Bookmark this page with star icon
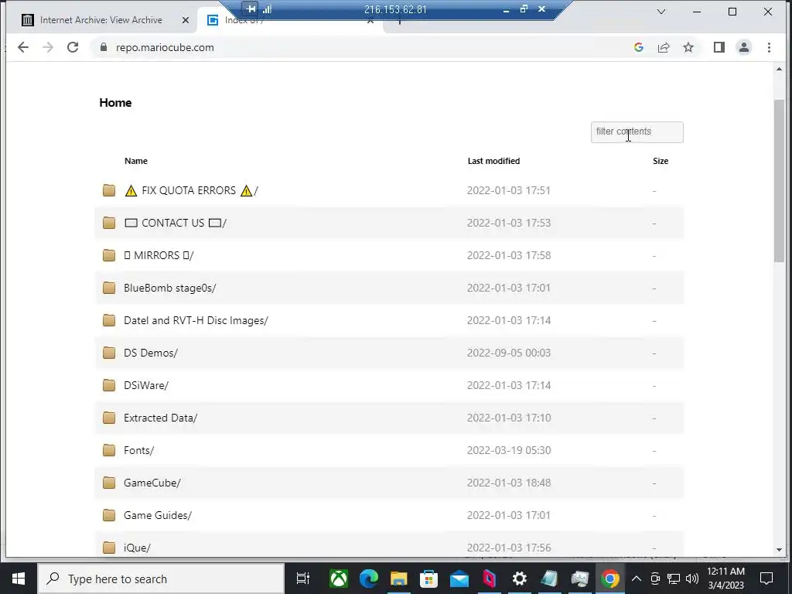Viewport: 792px width, 594px height. (x=688, y=47)
